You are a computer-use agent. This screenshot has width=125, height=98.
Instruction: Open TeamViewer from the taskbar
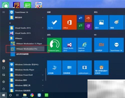(x=39, y=95)
